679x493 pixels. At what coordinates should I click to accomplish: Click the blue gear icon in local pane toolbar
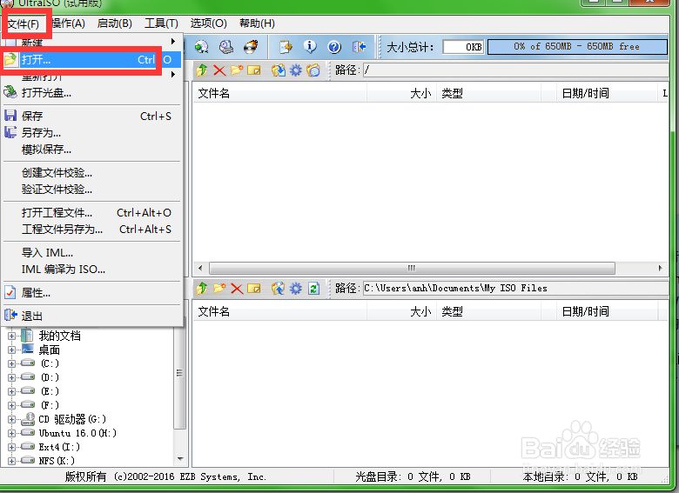(295, 289)
